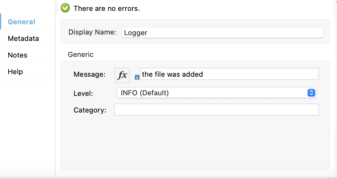Click the 'Message:' label
Image resolution: width=337 pixels, height=179 pixels.
pos(90,74)
